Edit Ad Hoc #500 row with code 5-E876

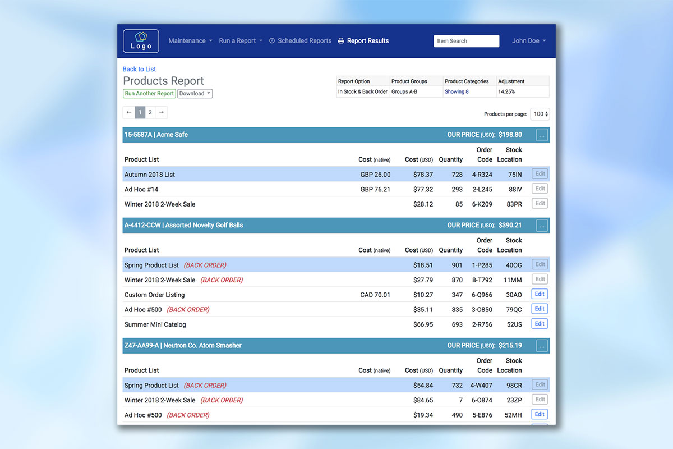pyautogui.click(x=540, y=414)
